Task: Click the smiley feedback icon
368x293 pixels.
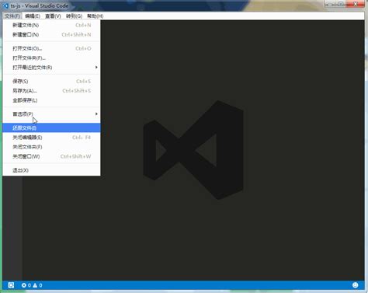Action: pos(356,285)
